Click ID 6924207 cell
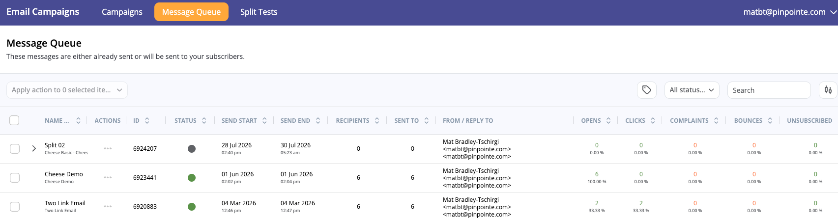The height and width of the screenshot is (219, 838). coord(145,149)
